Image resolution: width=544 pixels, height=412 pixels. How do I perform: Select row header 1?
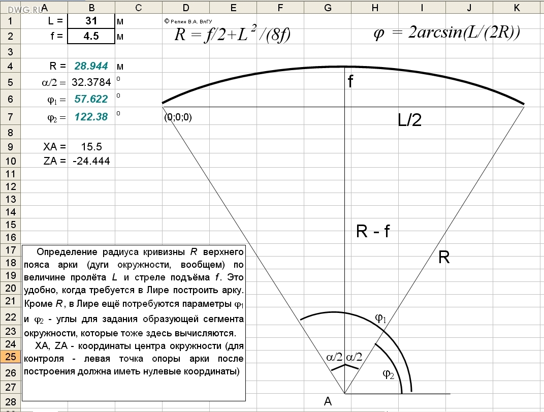[10, 21]
